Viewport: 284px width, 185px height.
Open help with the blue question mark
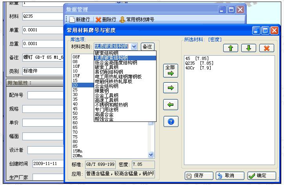(170, 122)
